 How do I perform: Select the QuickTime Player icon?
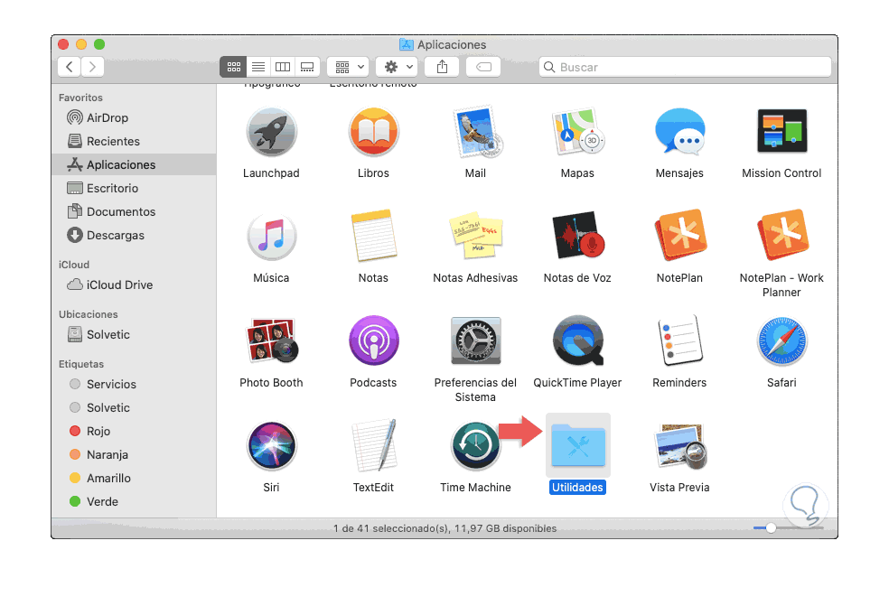pos(577,340)
